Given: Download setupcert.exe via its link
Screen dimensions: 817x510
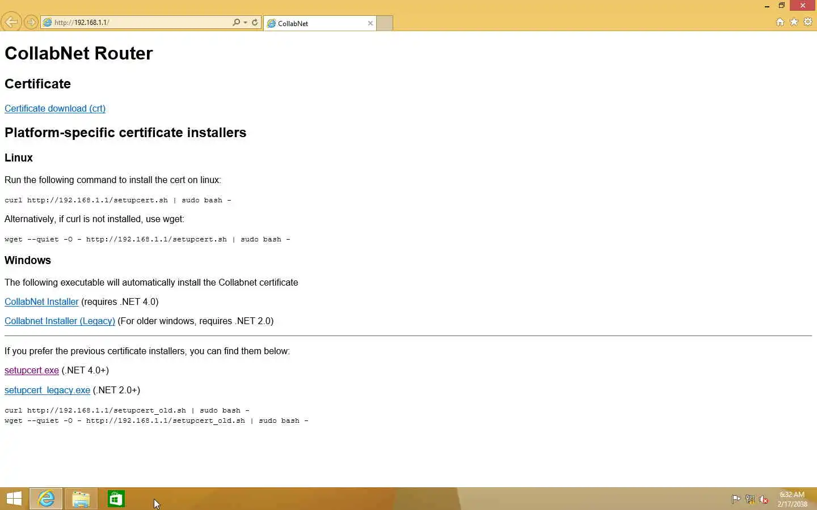Looking at the screenshot, I should (32, 370).
